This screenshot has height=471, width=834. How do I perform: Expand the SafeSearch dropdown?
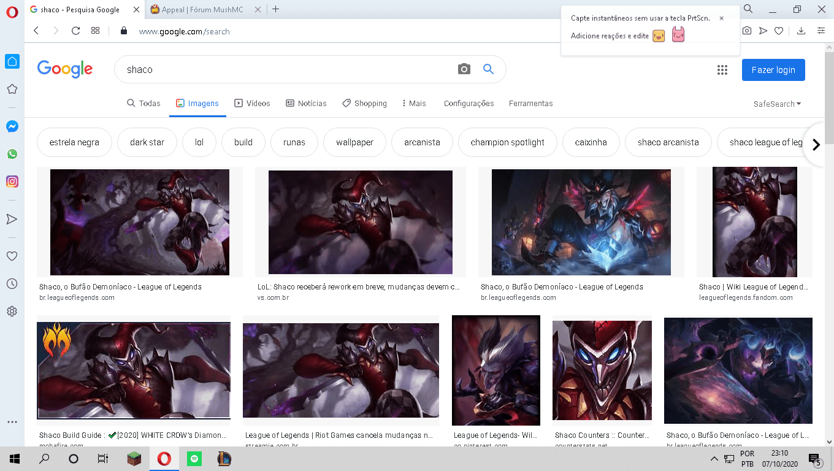(x=777, y=104)
